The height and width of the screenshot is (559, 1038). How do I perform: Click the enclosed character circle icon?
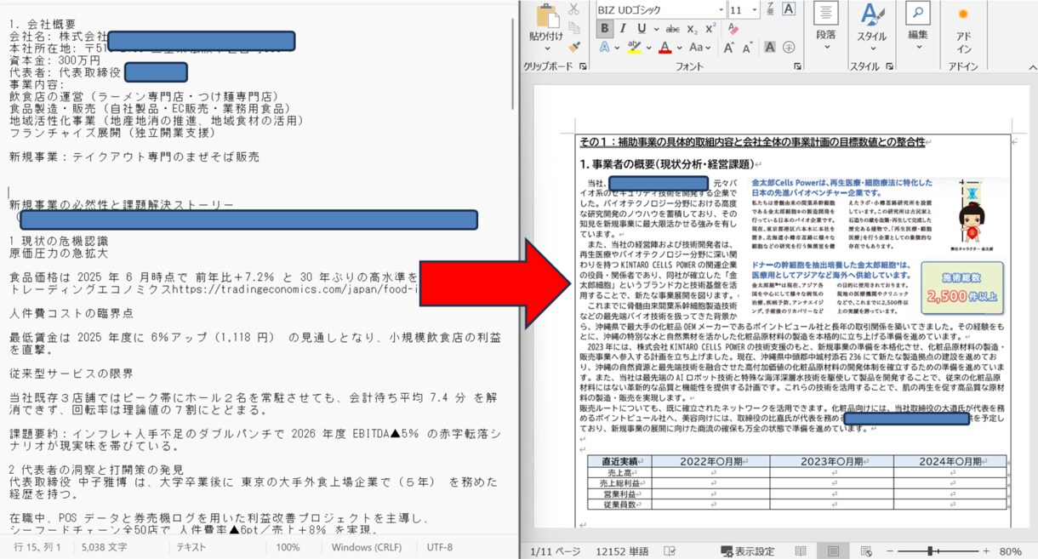click(789, 47)
